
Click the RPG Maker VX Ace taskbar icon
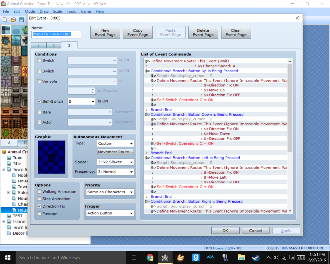(165, 257)
